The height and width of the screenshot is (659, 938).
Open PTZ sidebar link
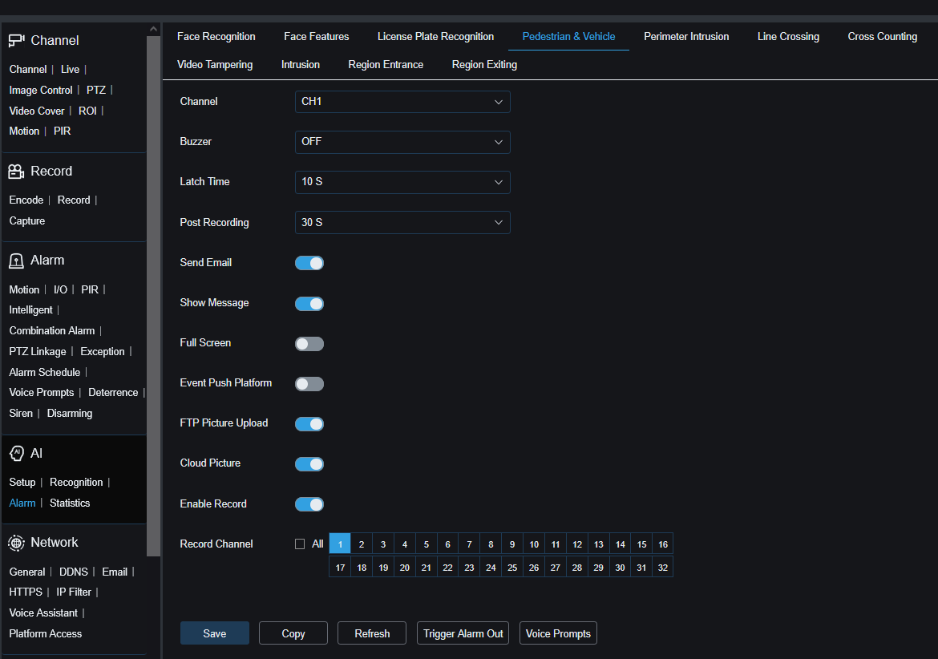click(x=95, y=91)
